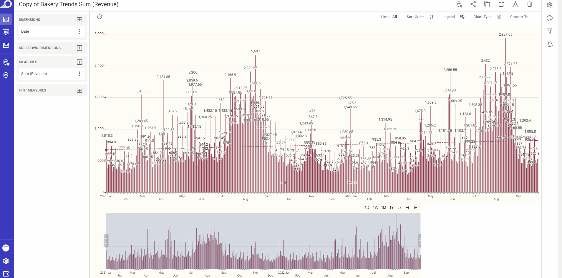The height and width of the screenshot is (278, 562).
Task: Open dataset settings icon in top toolbar
Action: 459,4
